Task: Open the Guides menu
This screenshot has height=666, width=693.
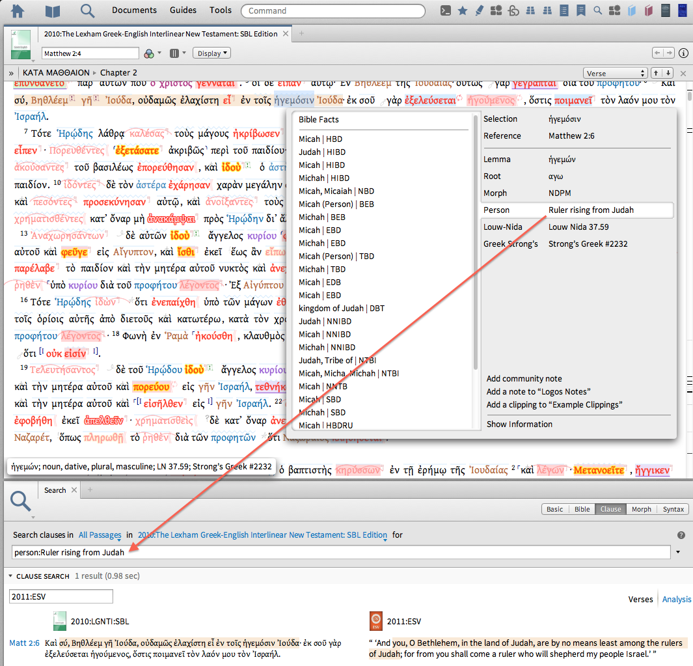Action: pyautogui.click(x=183, y=10)
